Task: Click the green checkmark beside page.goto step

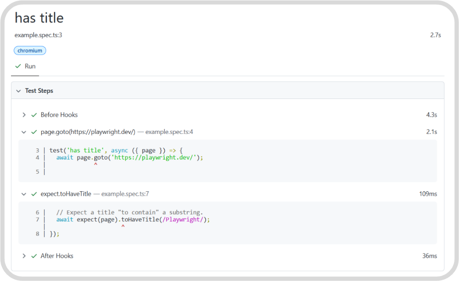Action: [x=34, y=132]
